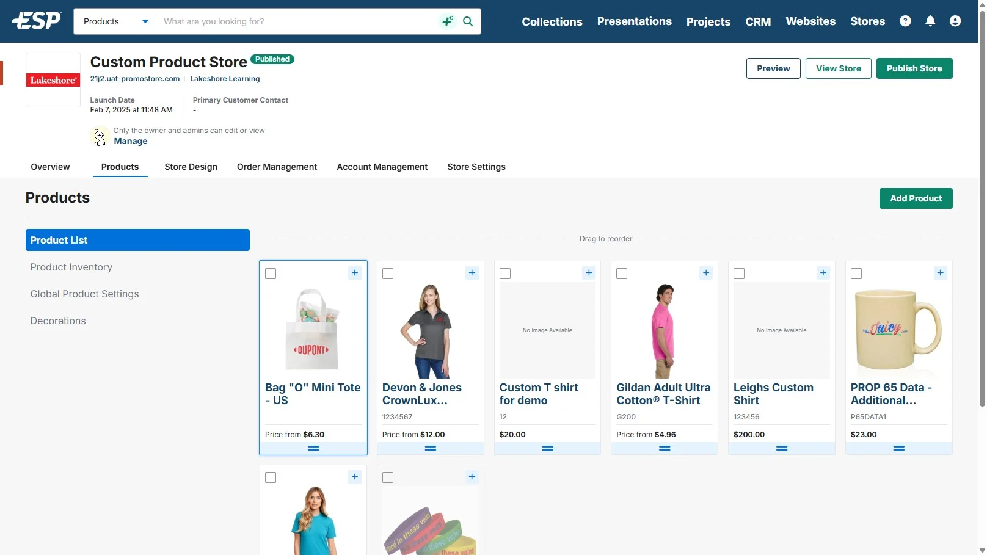Click the plus icon on Leighs Custom Shirt card

point(823,273)
